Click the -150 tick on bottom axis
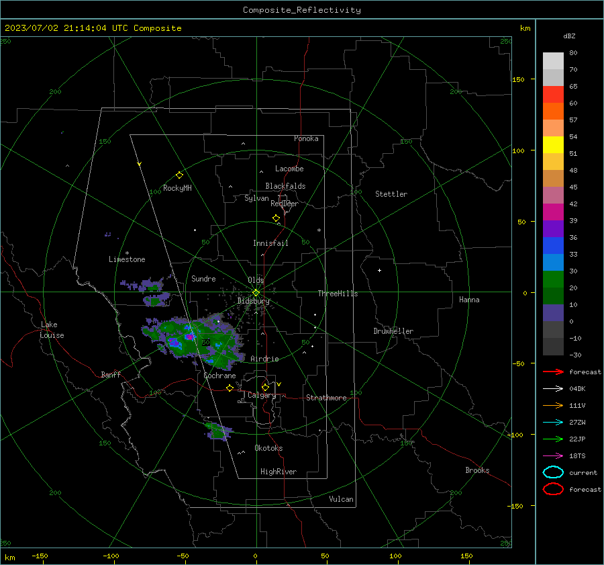The width and height of the screenshot is (604, 565). coord(40,556)
